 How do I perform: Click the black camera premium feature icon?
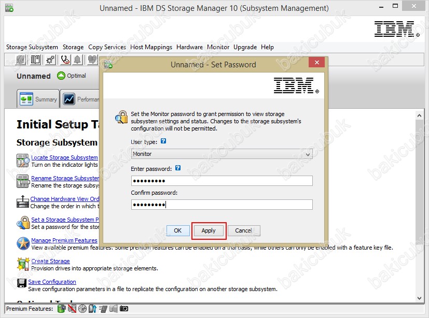(124, 309)
